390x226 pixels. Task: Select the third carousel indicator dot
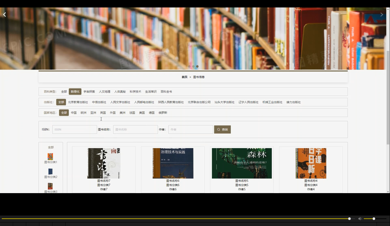pos(197,66)
